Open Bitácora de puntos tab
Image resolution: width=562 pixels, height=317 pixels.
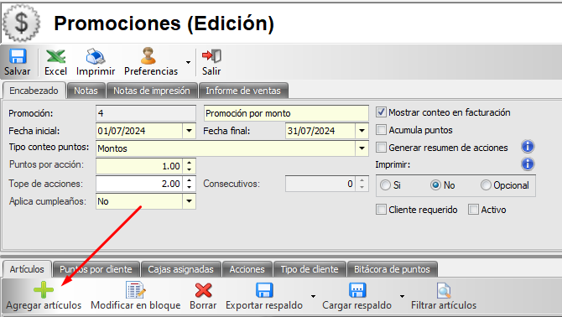(392, 269)
